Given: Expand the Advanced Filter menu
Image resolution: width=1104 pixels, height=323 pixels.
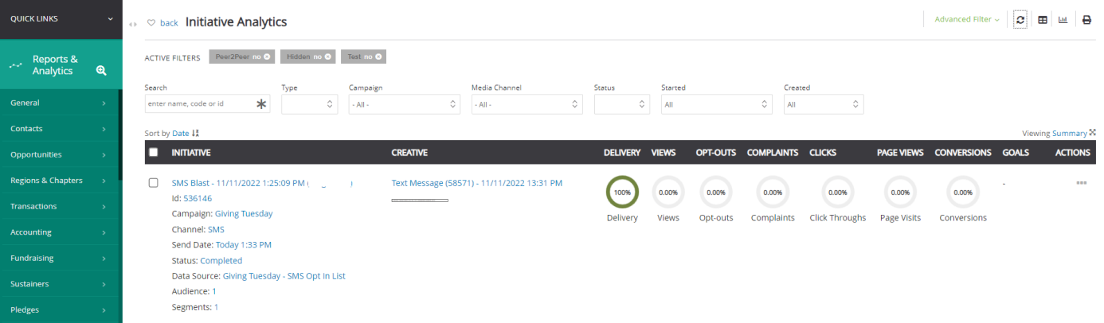Looking at the screenshot, I should click(966, 20).
